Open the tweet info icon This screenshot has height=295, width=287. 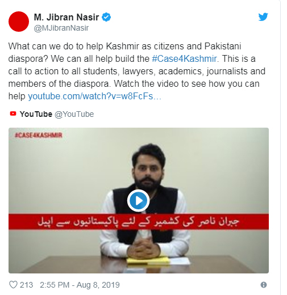coord(264,285)
